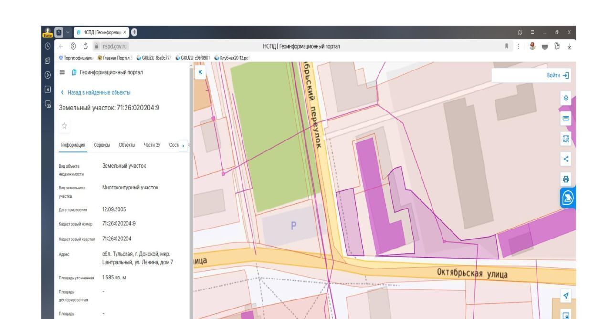
Task: Select the ruler measurement tool
Action: click(x=566, y=118)
